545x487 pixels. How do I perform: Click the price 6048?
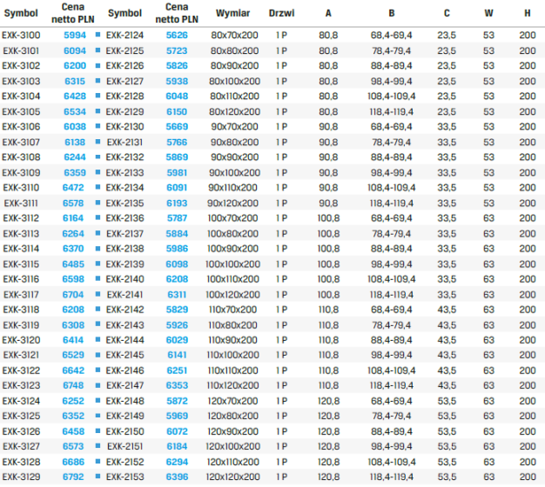(x=177, y=97)
